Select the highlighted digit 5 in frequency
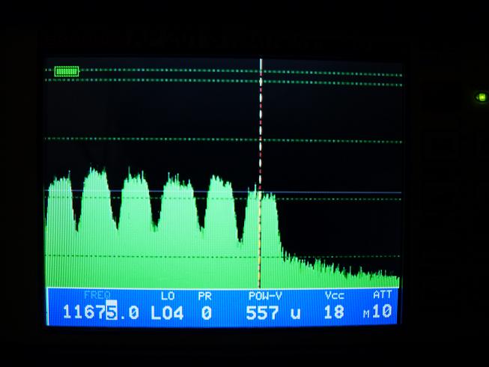 [x=112, y=312]
